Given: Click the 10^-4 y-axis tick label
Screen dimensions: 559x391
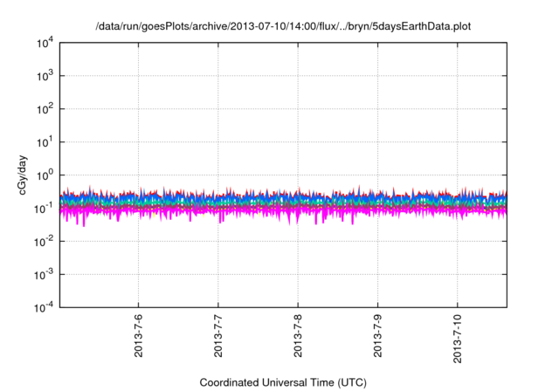Looking at the screenshot, I should (45, 308).
